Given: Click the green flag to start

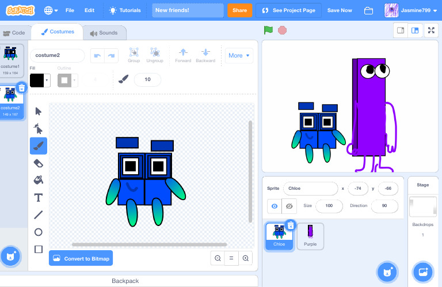Looking at the screenshot, I should coord(268,30).
